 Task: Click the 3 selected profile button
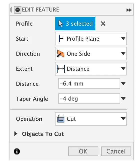tap(75, 24)
